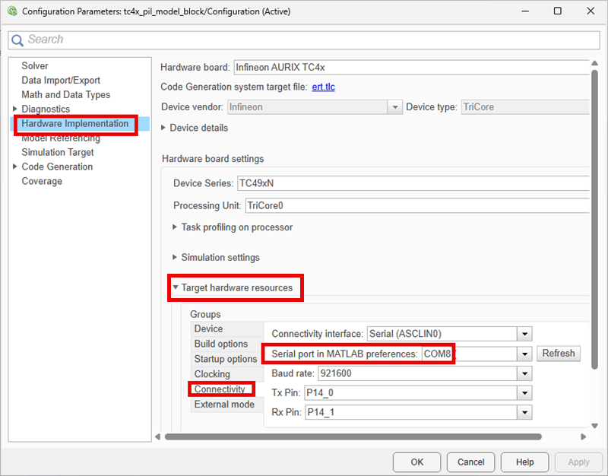Open the Device vendor dropdown
The image size is (608, 476).
tap(394, 107)
